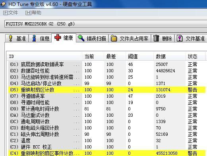Screen dimensions: 207x156
Task: Click the blue info icon on the 信息 tab
Action: [x=34, y=38]
